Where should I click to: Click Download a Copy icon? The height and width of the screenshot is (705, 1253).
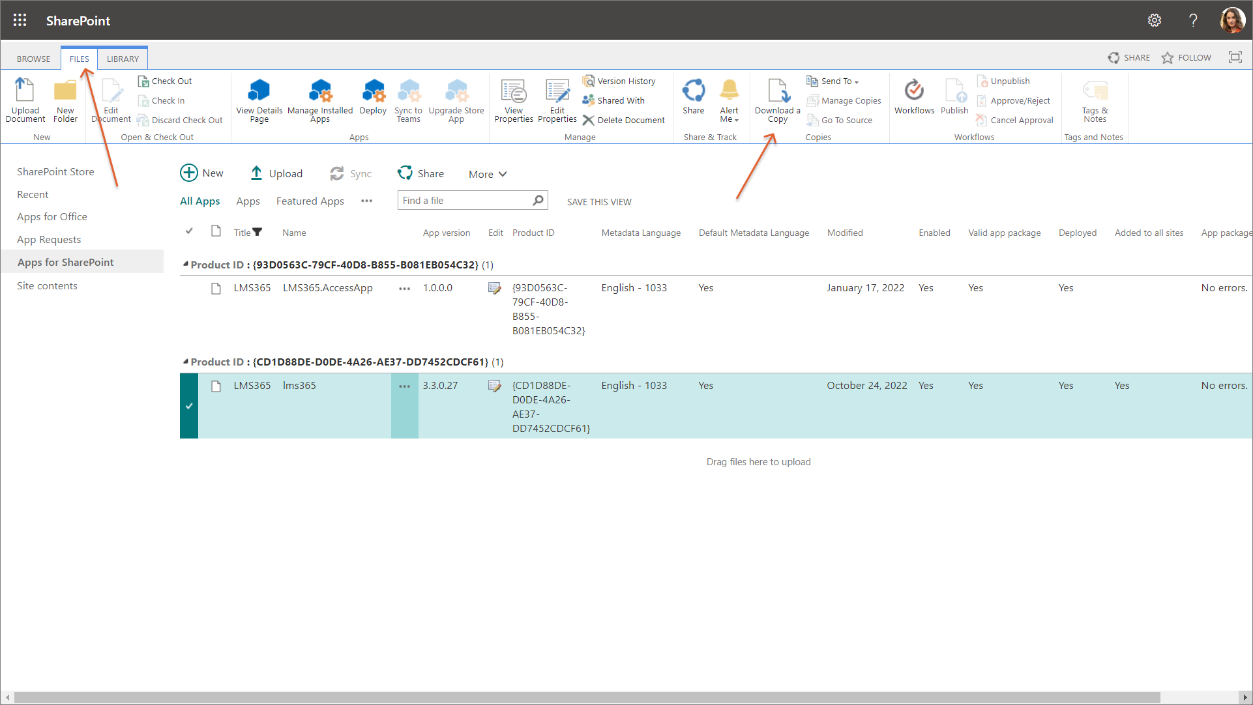tap(777, 92)
